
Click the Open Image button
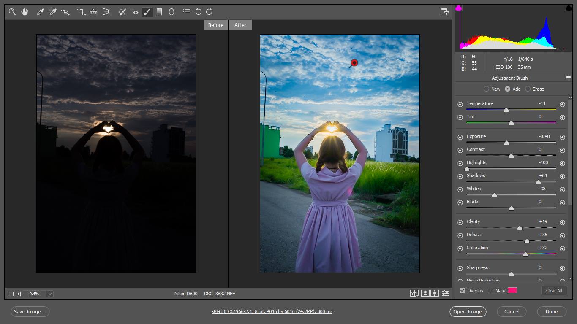[x=468, y=311]
